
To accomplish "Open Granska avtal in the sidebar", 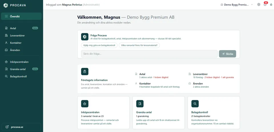I will [x=21, y=69].
